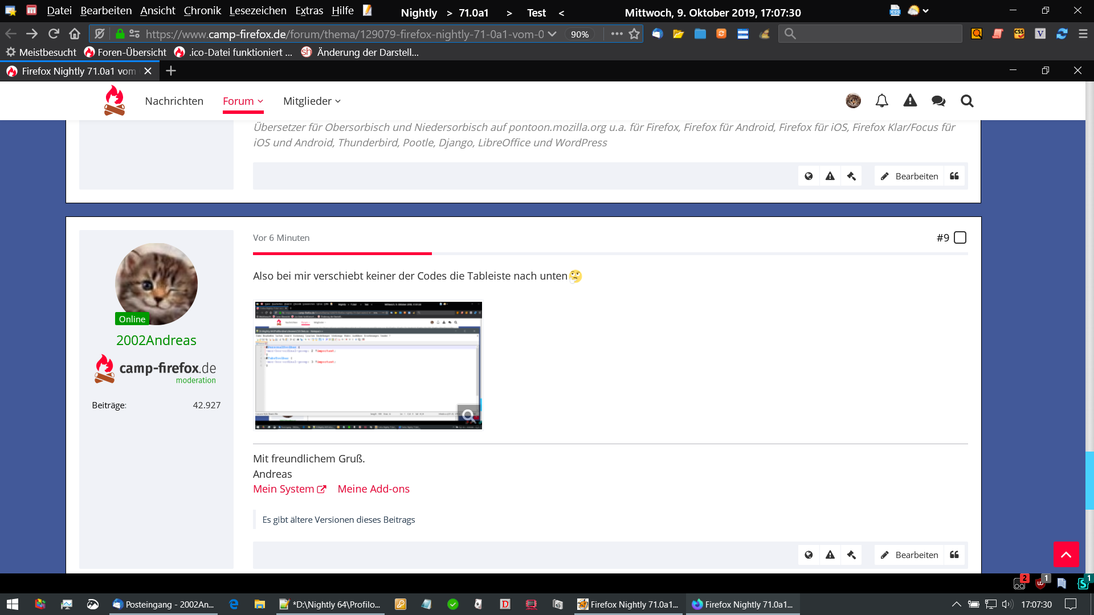Bookmark page with the star icon
Viewport: 1094px width, 615px height.
(634, 34)
